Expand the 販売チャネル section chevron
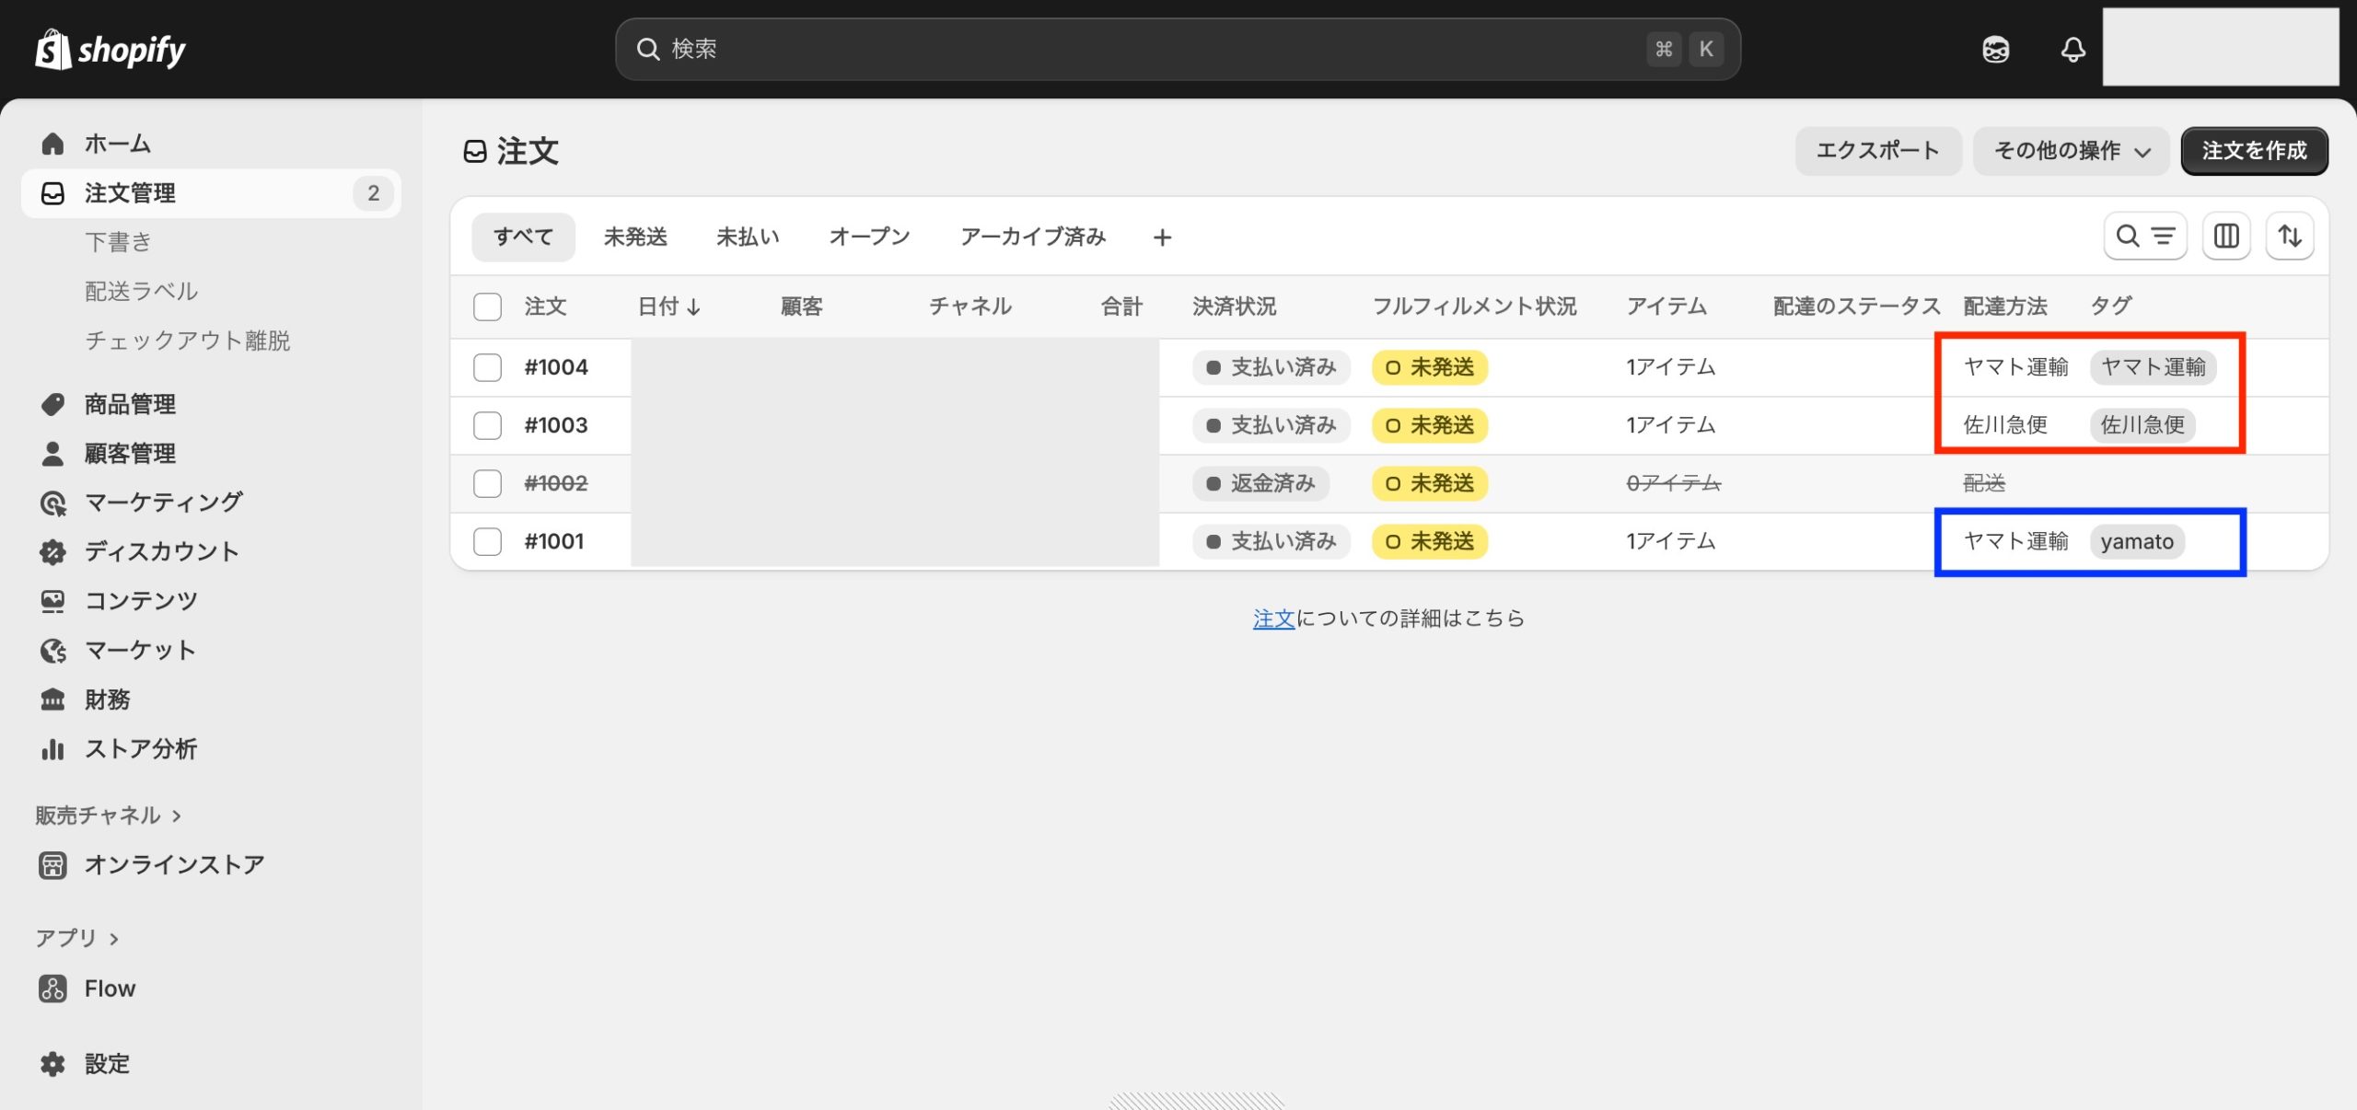The width and height of the screenshot is (2357, 1110). coord(177,815)
